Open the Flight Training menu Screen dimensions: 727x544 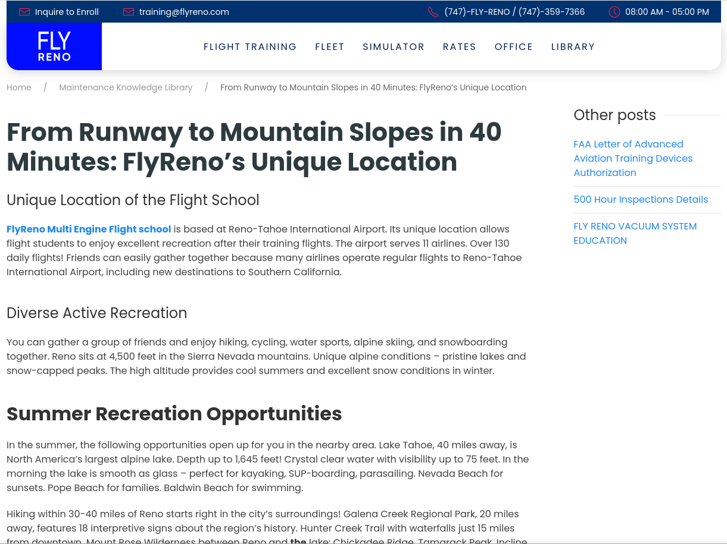click(250, 47)
